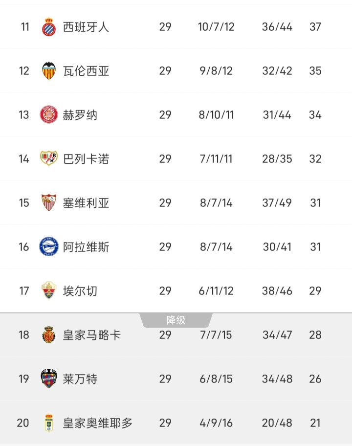Tap the Sevilla club crest
352x446 pixels.
[49, 203]
